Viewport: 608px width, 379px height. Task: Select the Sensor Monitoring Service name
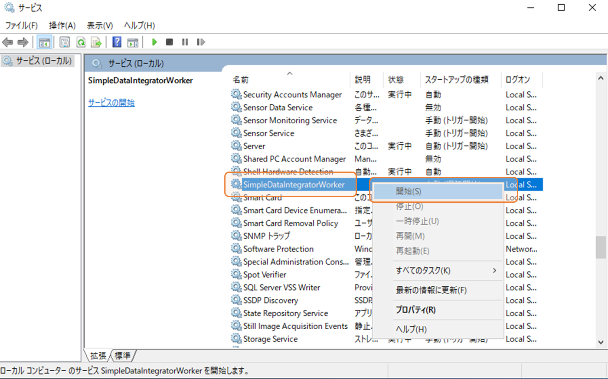point(290,120)
